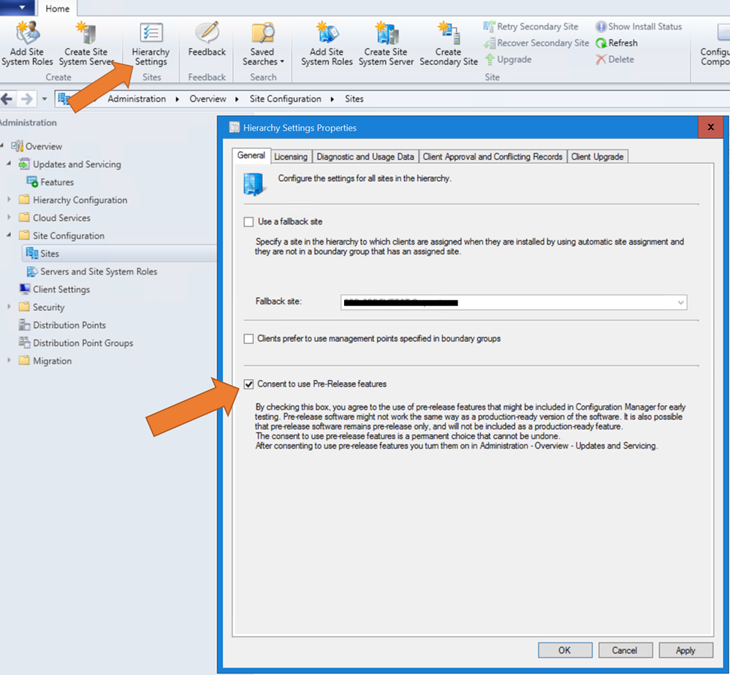Click Create Site System Server in Create group
This screenshot has width=730, height=675.
pyautogui.click(x=86, y=45)
